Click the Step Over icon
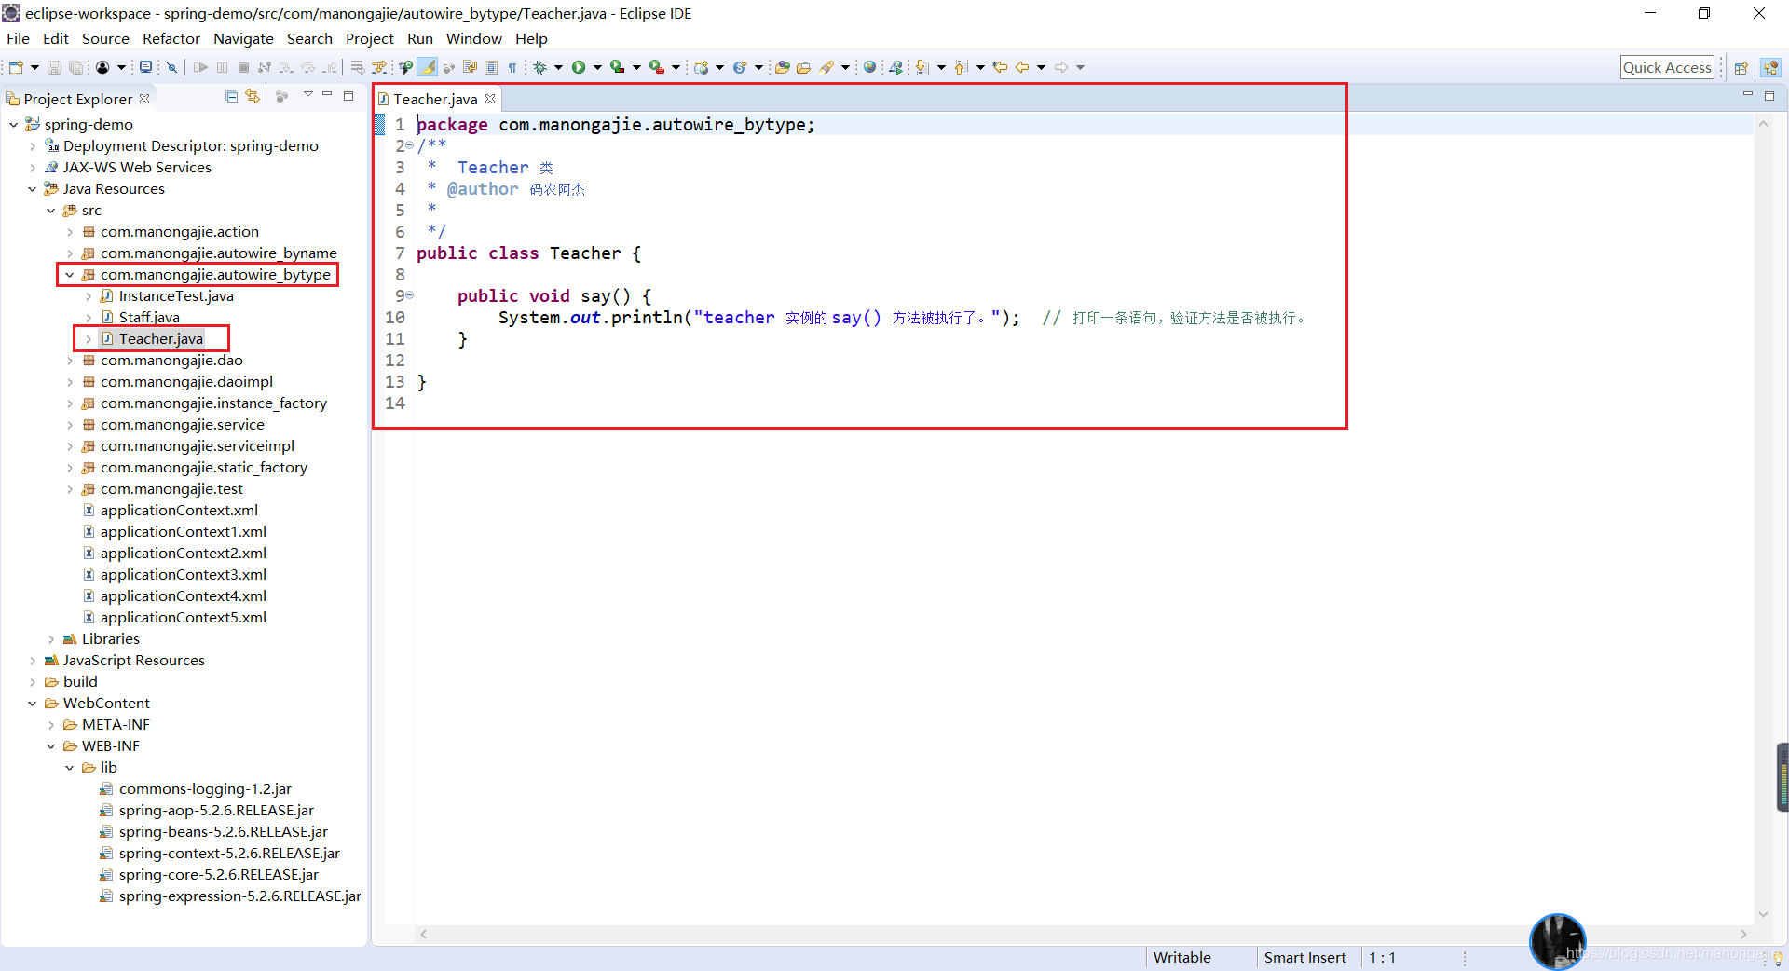Image resolution: width=1789 pixels, height=971 pixels. [307, 67]
